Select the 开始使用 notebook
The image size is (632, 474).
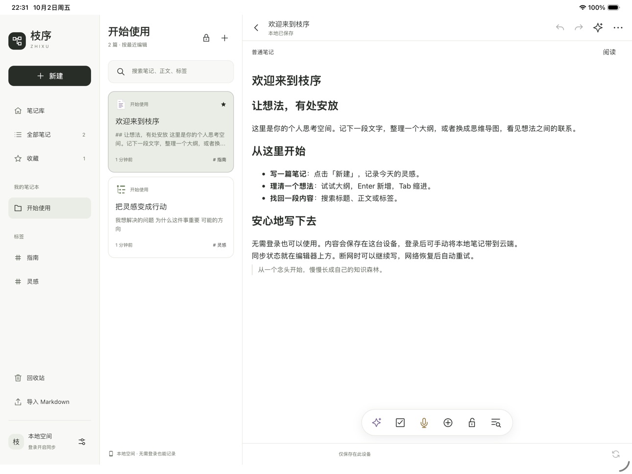[49, 208]
